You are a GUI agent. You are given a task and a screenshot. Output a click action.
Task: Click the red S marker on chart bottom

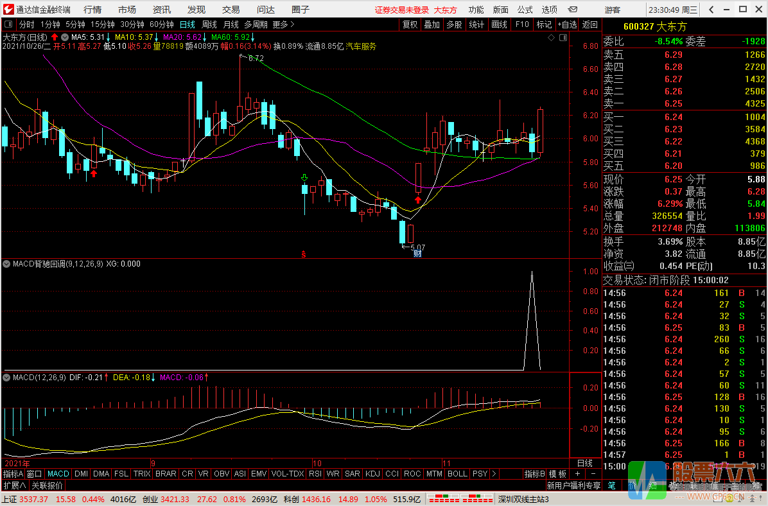click(x=304, y=254)
